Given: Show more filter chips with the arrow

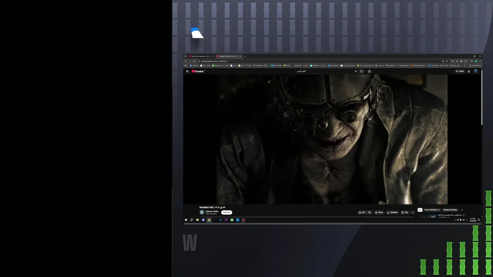Looking at the screenshot, I should coord(462,210).
